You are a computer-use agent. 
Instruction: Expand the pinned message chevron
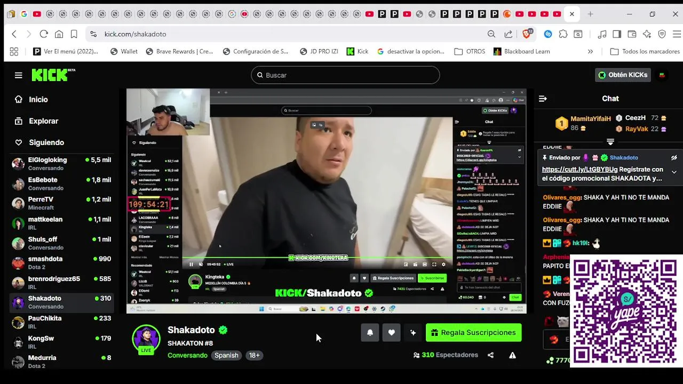pyautogui.click(x=674, y=172)
